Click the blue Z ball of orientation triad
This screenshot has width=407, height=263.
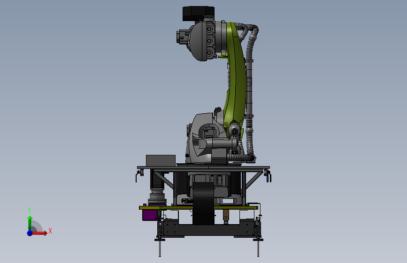[30, 233]
